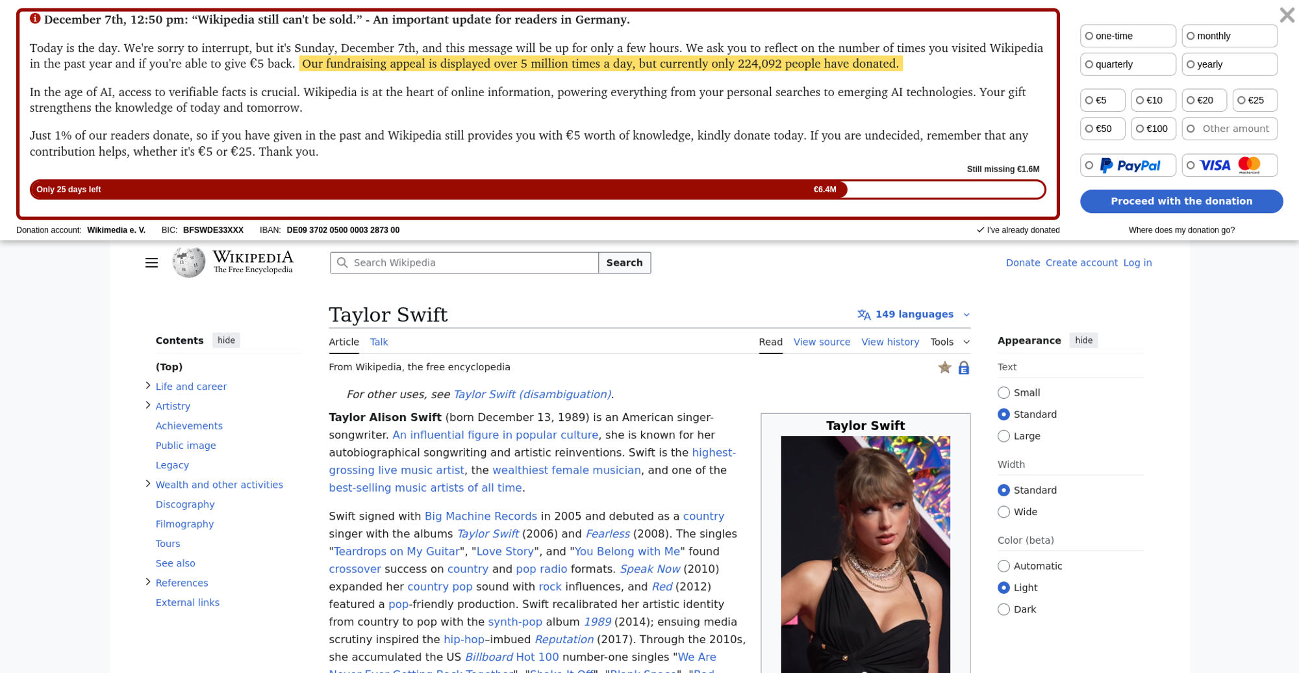Click the page protection lock icon
1299x673 pixels.
[963, 368]
